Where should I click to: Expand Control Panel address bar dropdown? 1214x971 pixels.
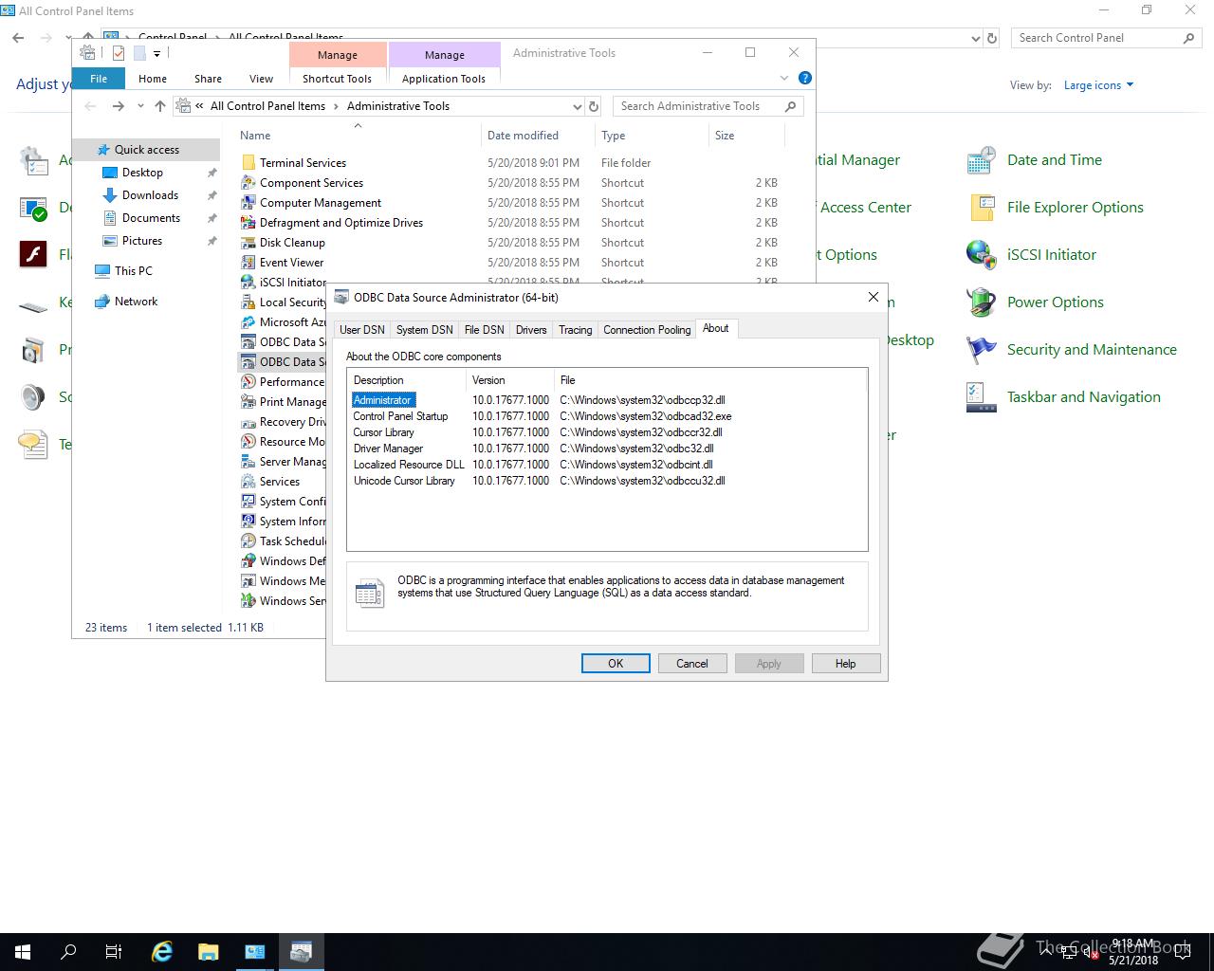976,38
